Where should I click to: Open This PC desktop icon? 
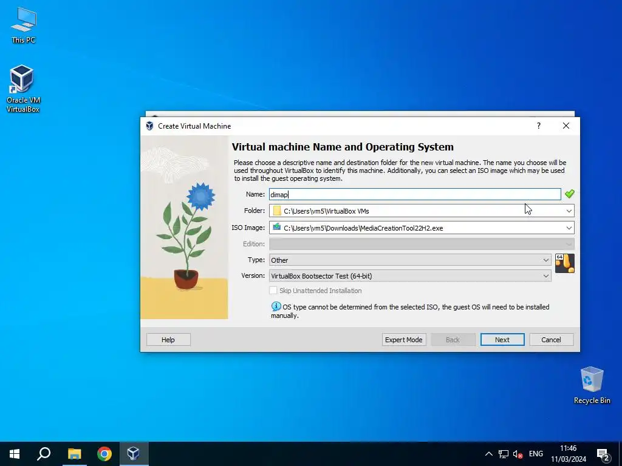pos(24,25)
